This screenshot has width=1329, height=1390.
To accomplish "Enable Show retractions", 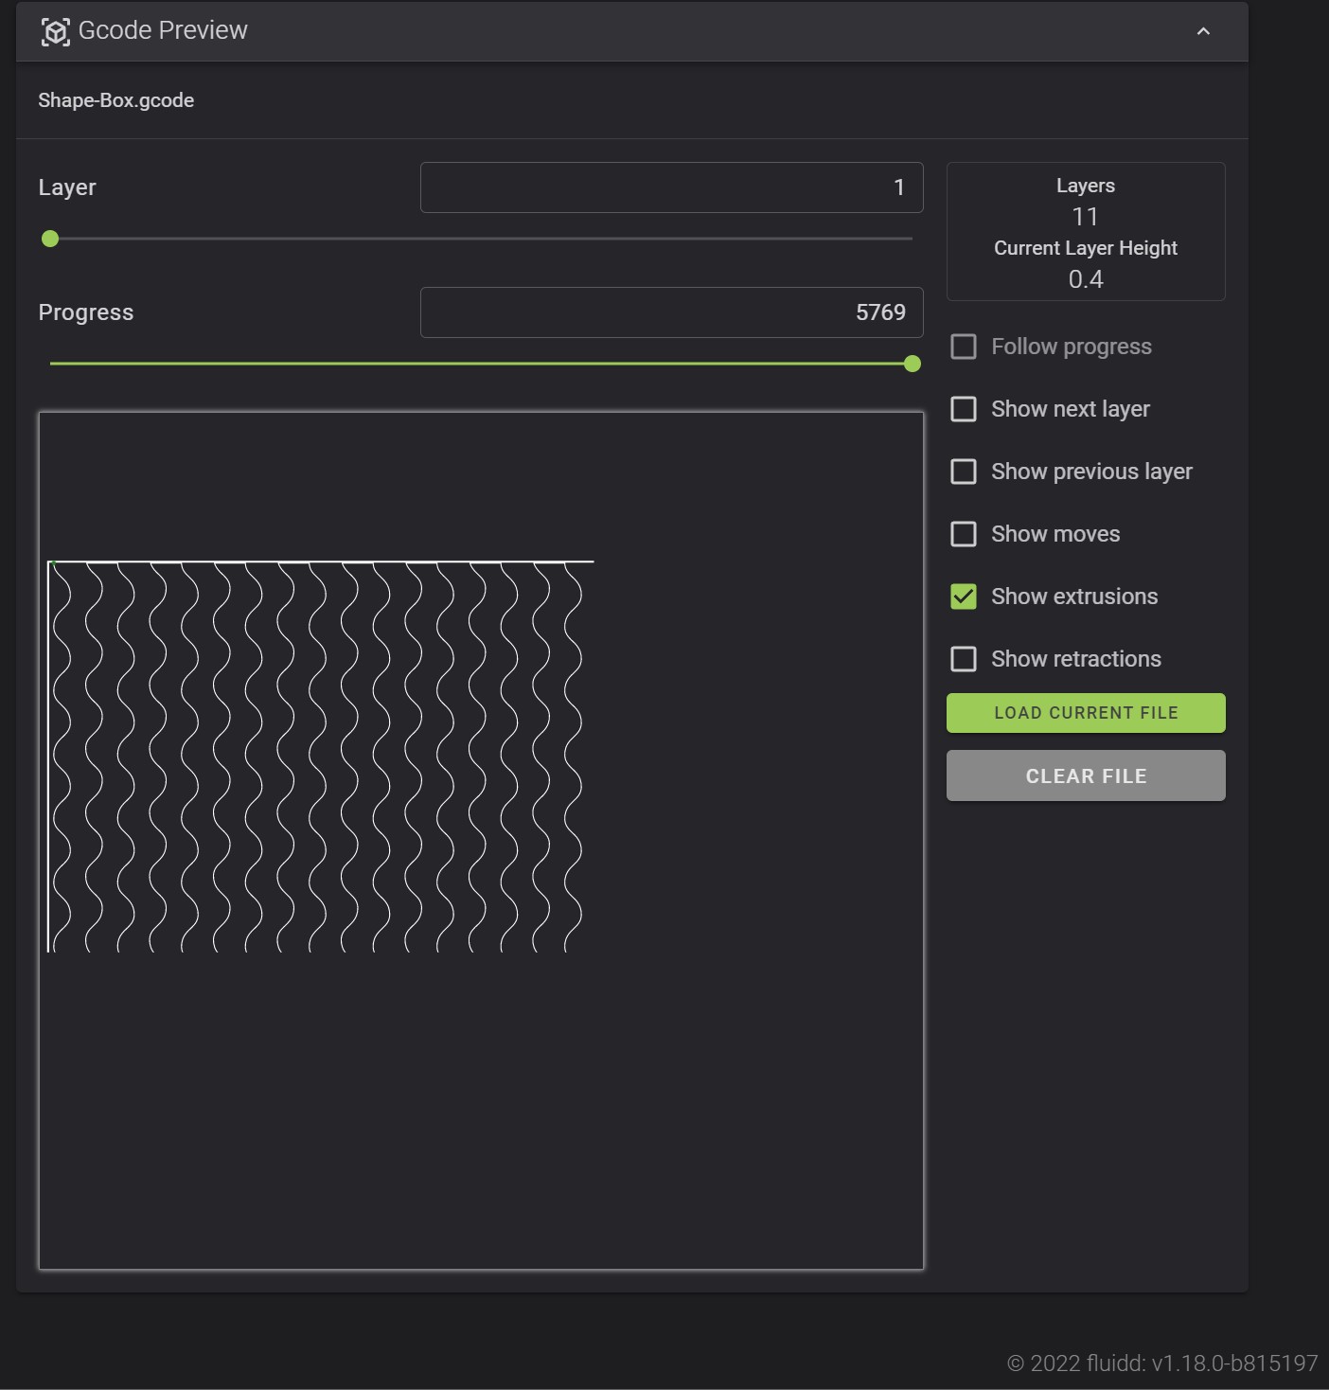I will click(964, 659).
